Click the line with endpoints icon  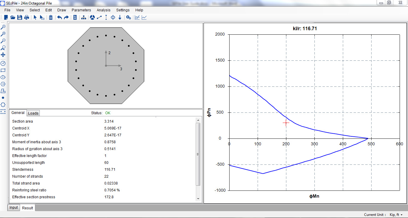(99, 17)
